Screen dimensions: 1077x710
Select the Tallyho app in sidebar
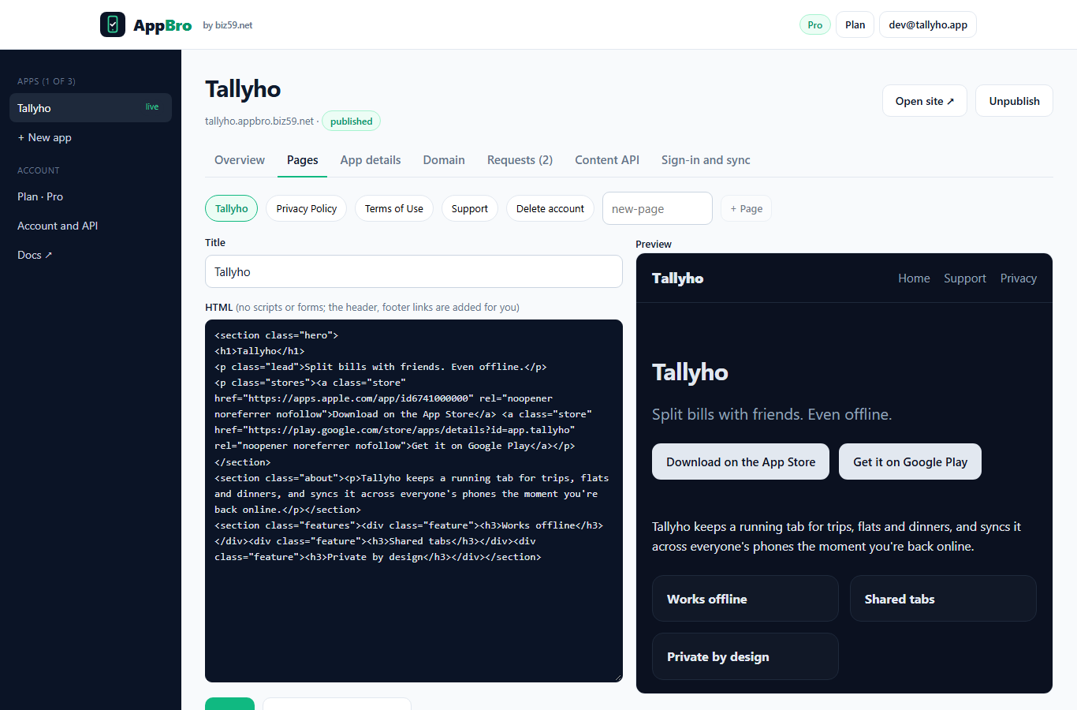click(91, 108)
